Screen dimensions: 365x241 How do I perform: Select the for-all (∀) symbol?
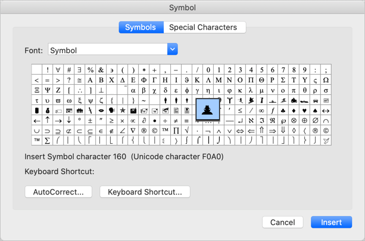(x=58, y=70)
